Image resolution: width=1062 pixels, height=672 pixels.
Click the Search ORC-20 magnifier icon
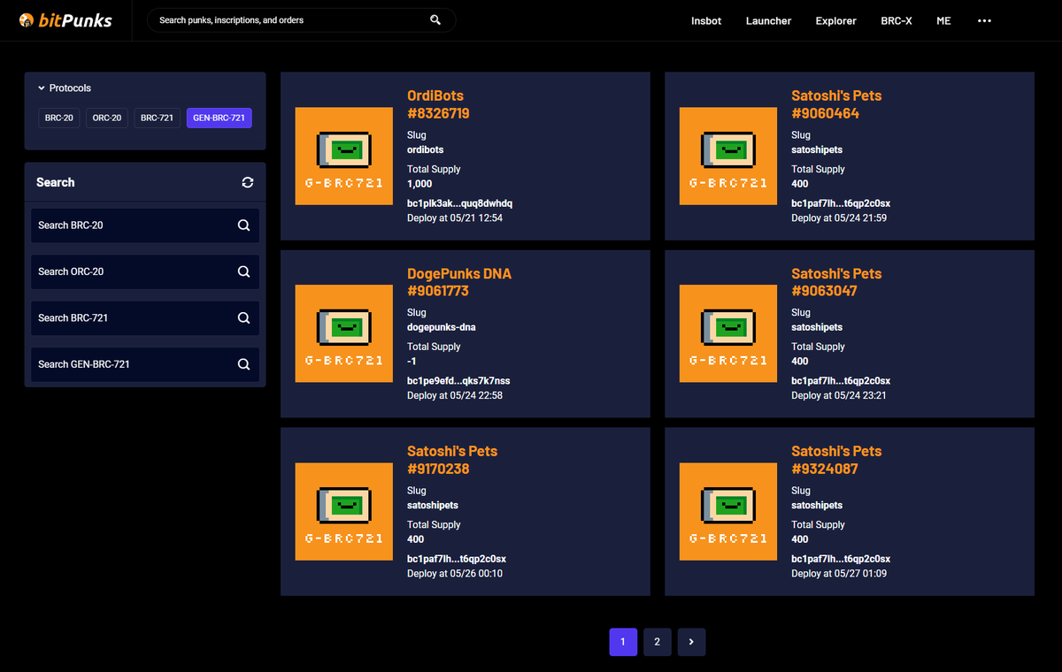pos(243,271)
